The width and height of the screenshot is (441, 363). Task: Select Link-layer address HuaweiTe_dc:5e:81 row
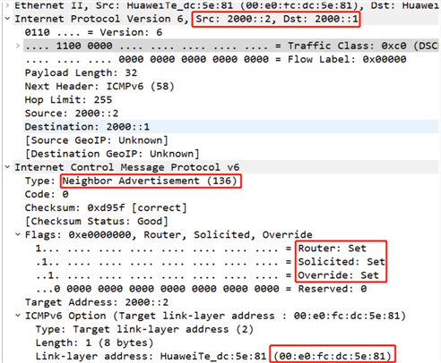tap(213, 356)
